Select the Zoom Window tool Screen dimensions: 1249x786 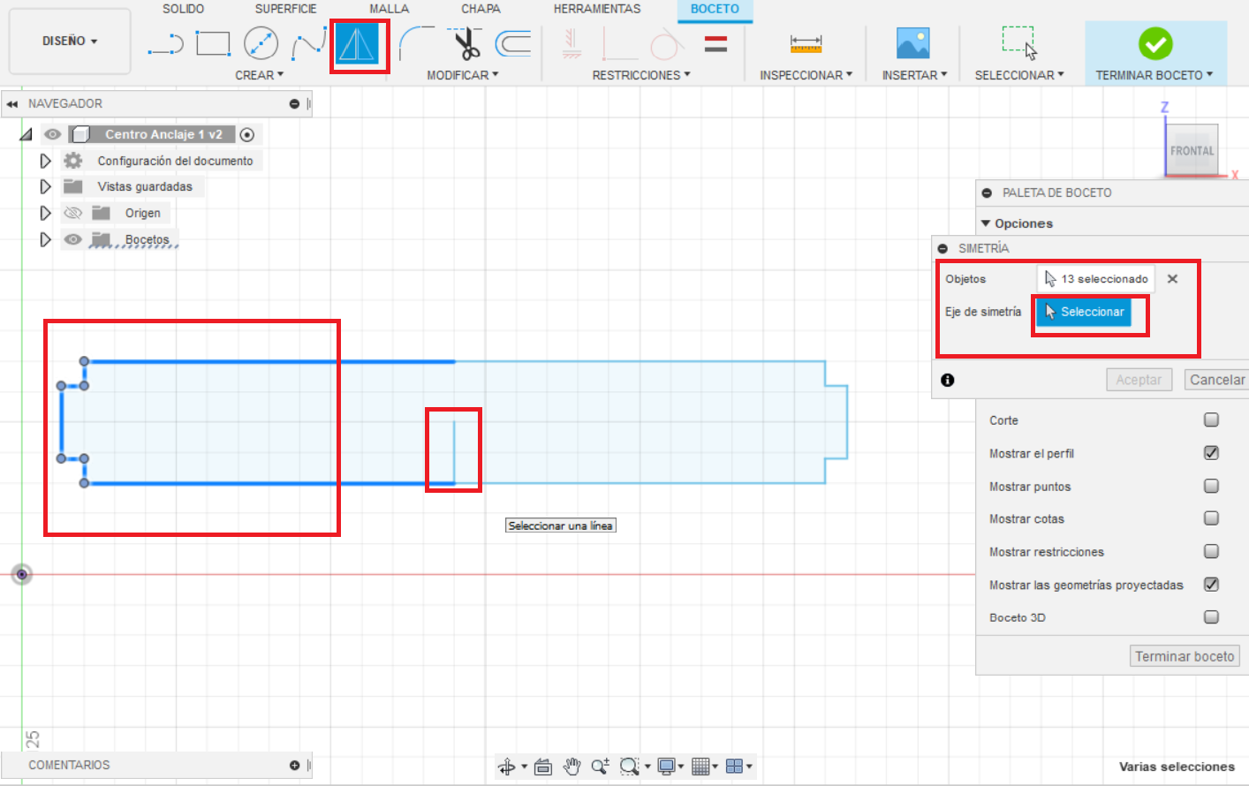pyautogui.click(x=629, y=767)
